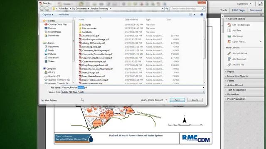This screenshot has width=266, height=149.
Task: Open the Customize menu in Acrobat
Action: pyautogui.click(x=244, y=4)
